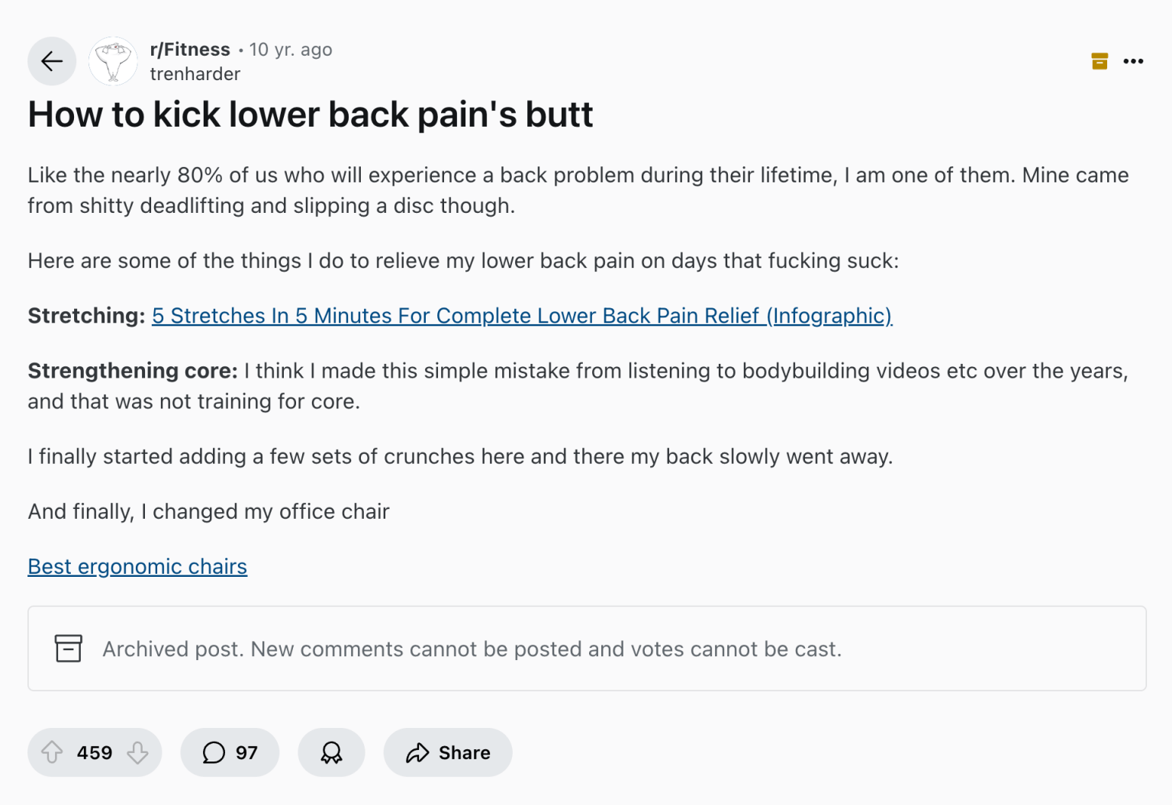Click the archive icon beside the notice
Viewport: 1172px width, 805px height.
[68, 649]
